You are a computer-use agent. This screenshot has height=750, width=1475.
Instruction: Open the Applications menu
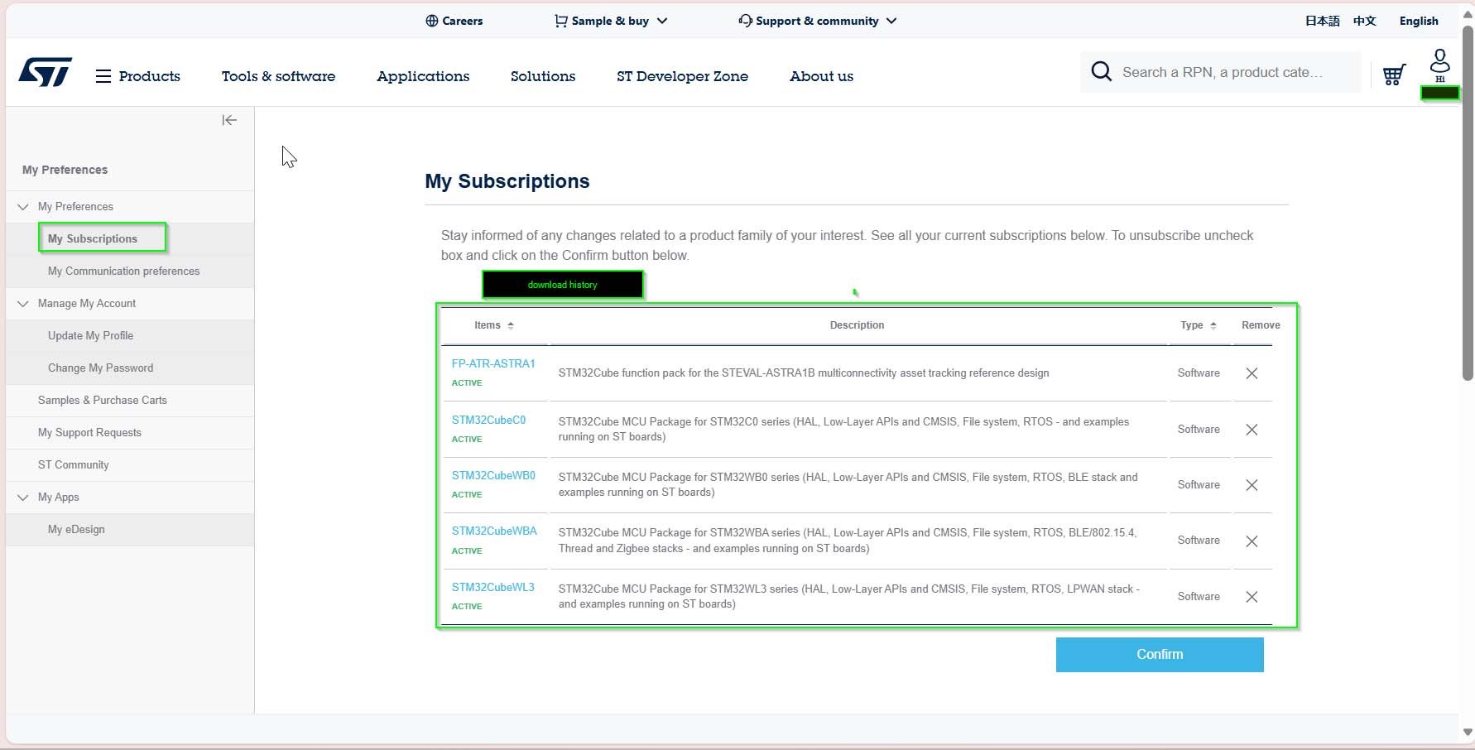point(423,76)
